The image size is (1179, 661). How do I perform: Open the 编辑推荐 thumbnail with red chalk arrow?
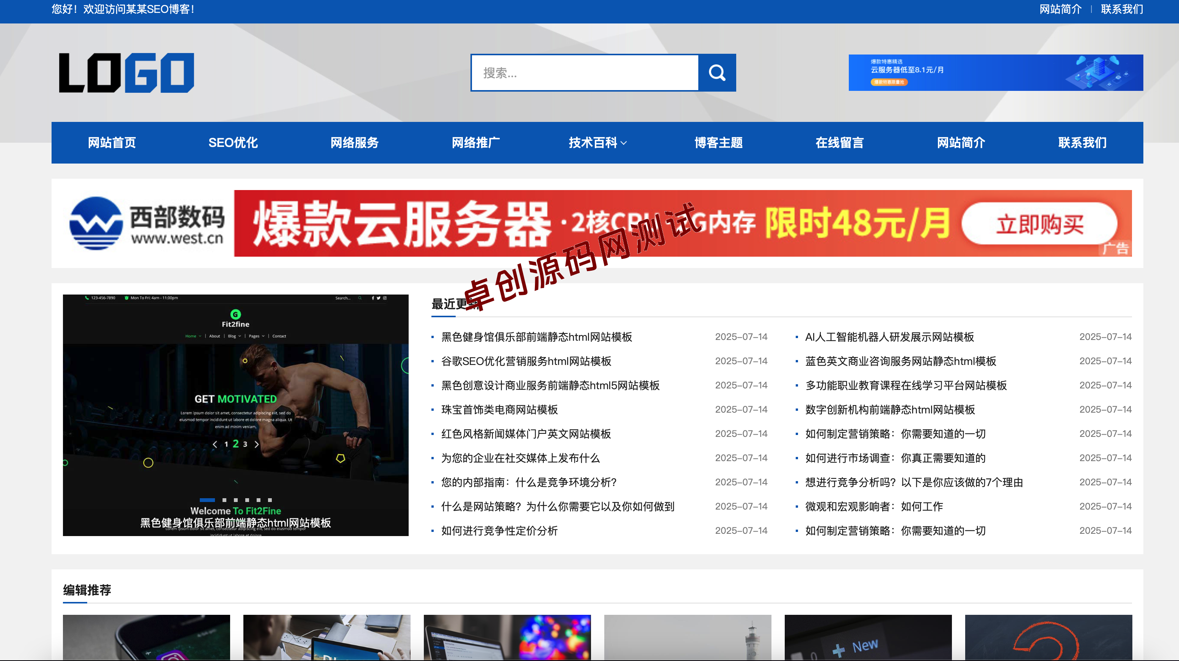(1048, 637)
